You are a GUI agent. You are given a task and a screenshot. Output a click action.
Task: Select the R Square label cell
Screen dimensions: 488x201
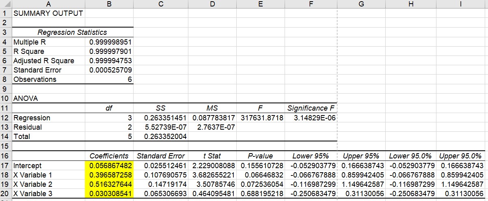point(48,51)
